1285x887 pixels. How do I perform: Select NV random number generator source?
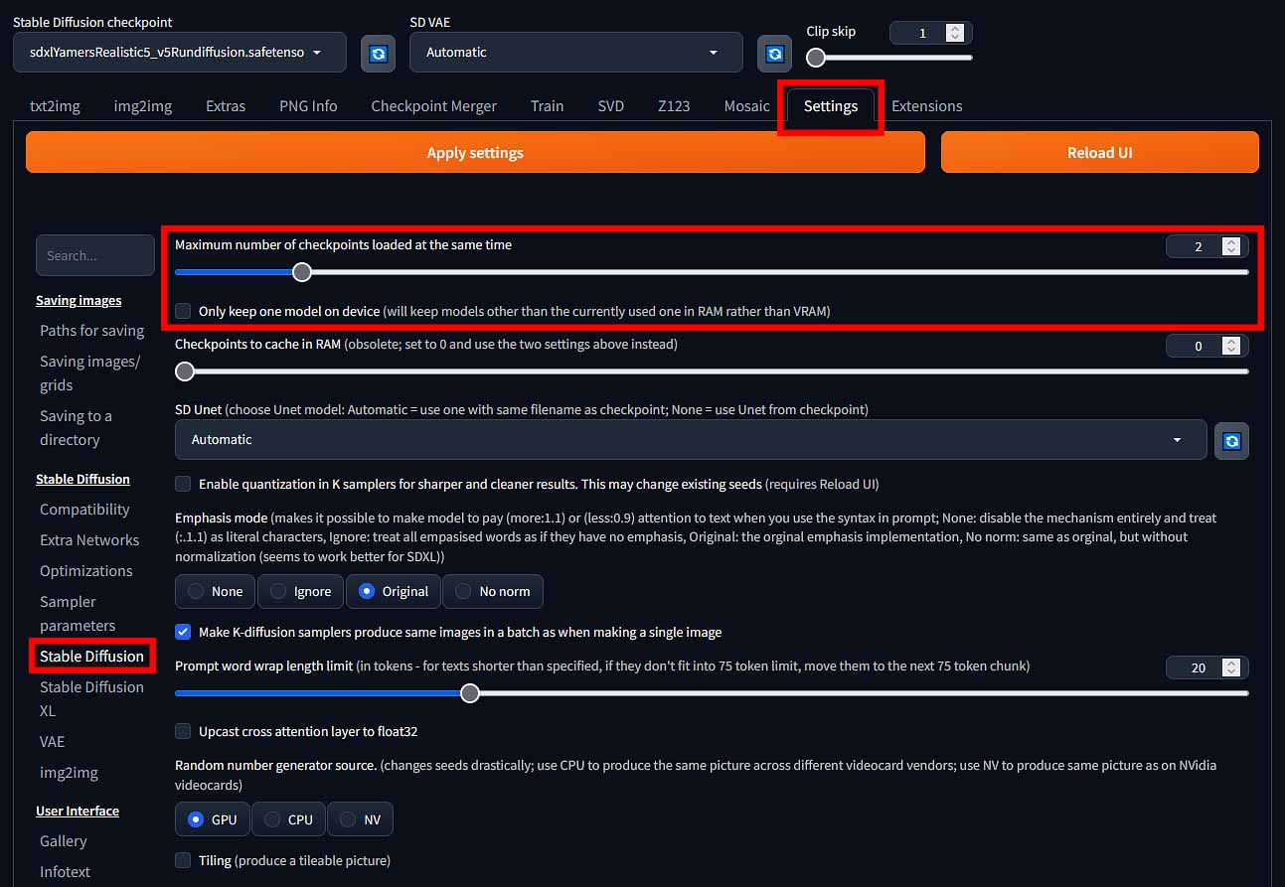[x=361, y=819]
